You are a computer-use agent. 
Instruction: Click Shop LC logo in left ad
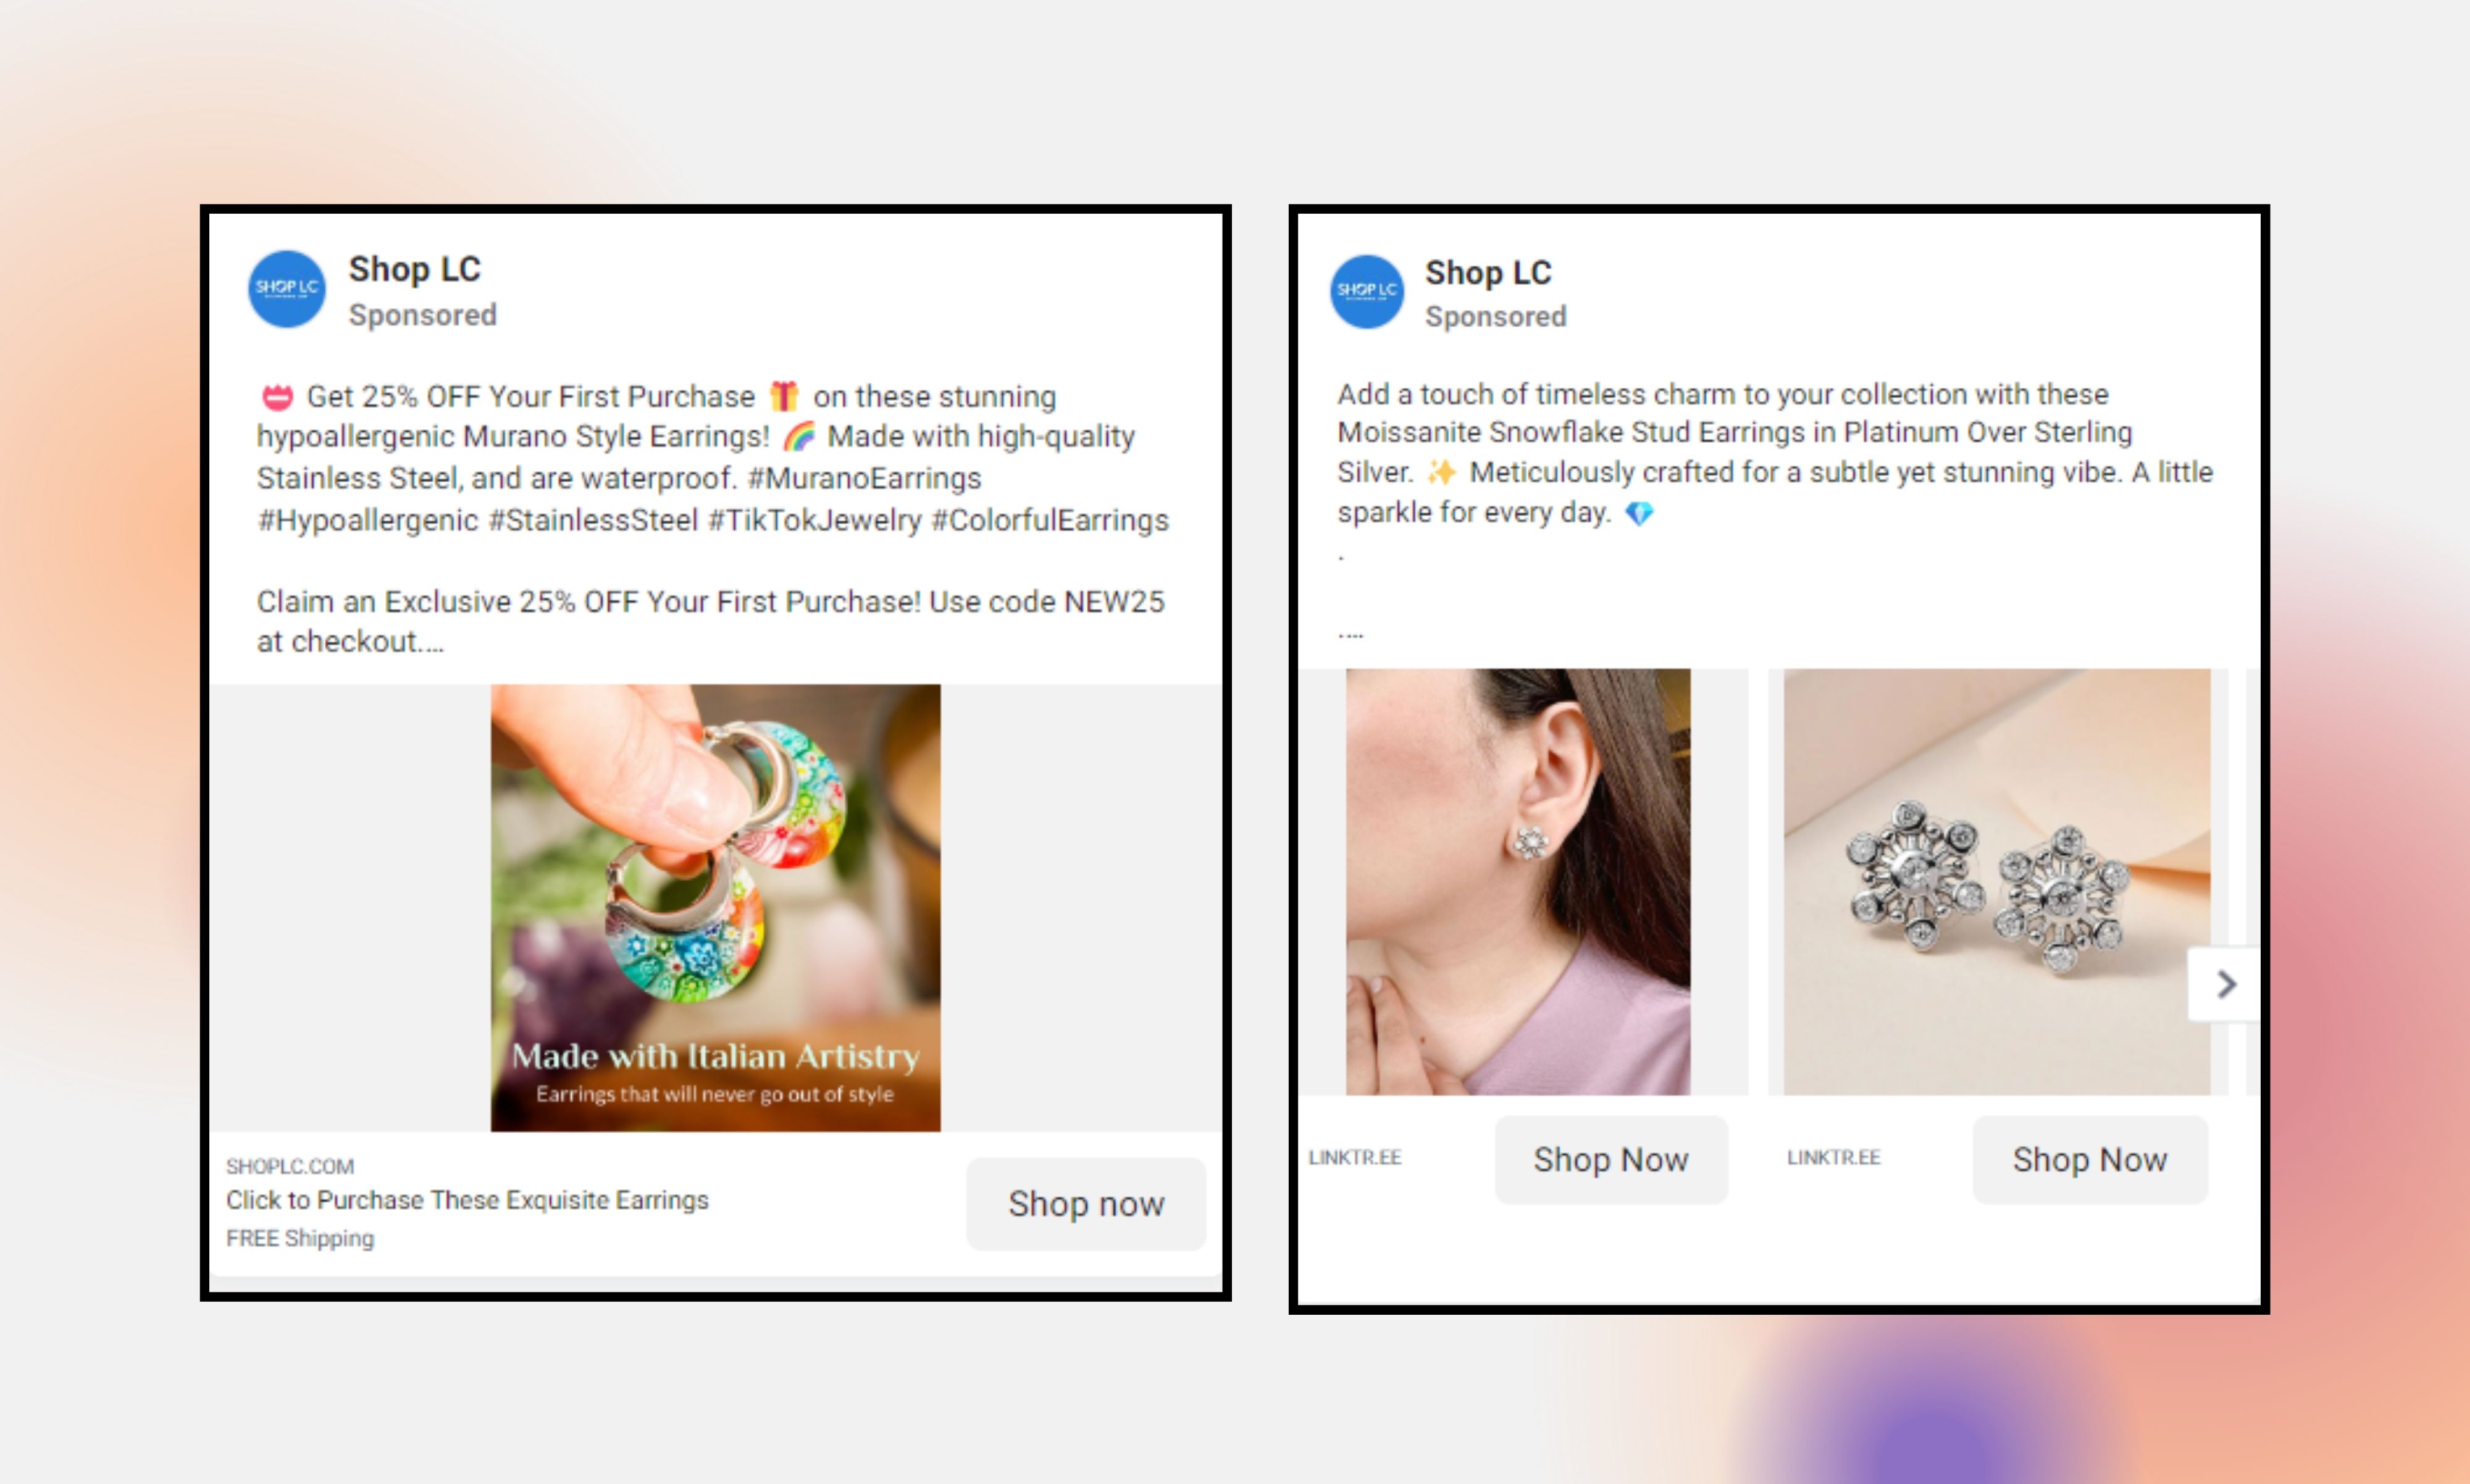(x=286, y=289)
